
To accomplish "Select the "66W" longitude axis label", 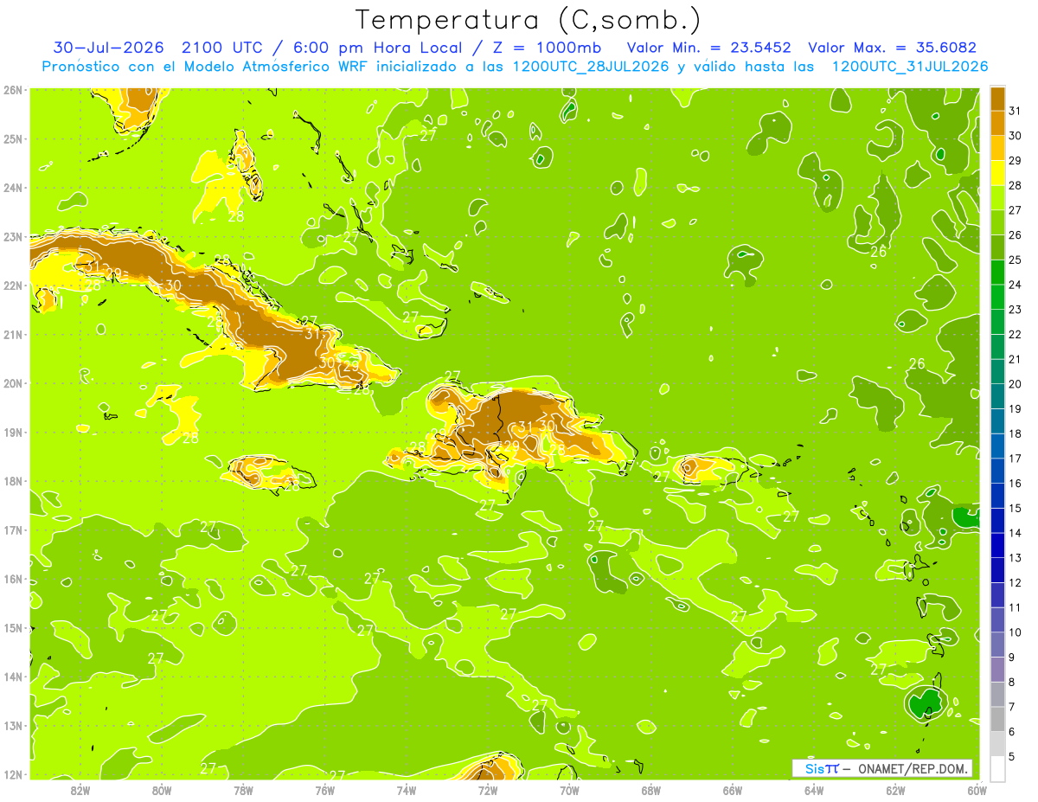I will 733,790.
